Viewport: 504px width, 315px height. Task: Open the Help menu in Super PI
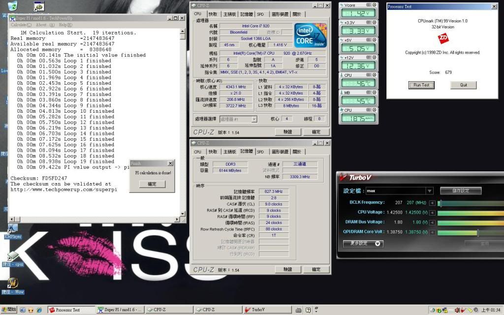pyautogui.click(x=65, y=25)
